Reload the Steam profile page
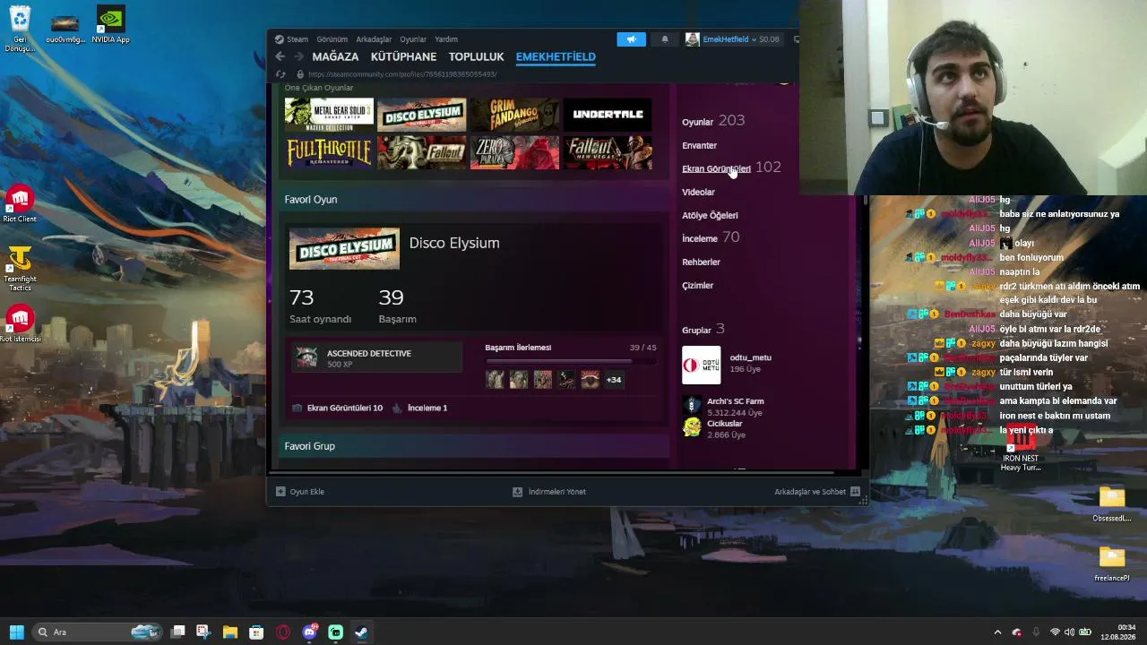Image resolution: width=1147 pixels, height=645 pixels. [280, 74]
